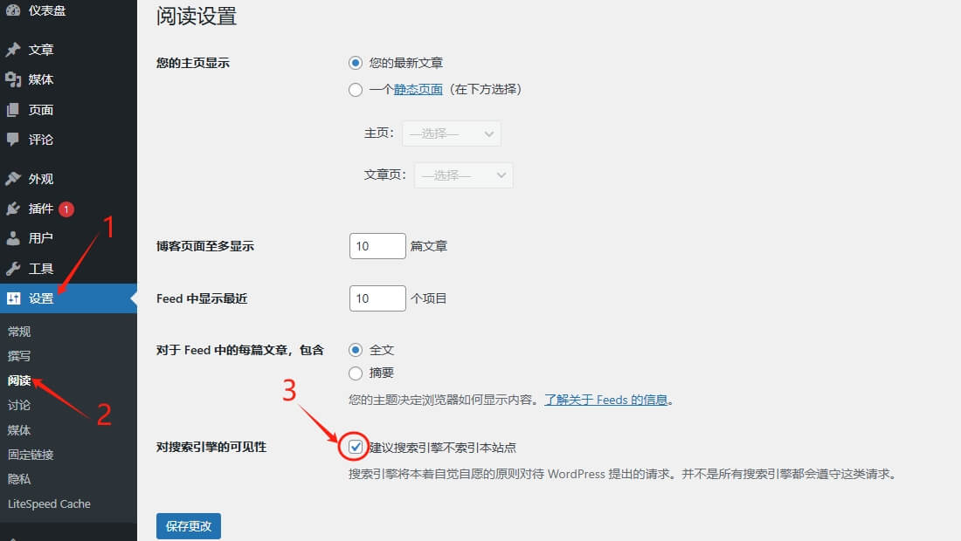Screen dimensions: 961x541
Task: Switch to 常规 settings
Action: click(x=19, y=331)
